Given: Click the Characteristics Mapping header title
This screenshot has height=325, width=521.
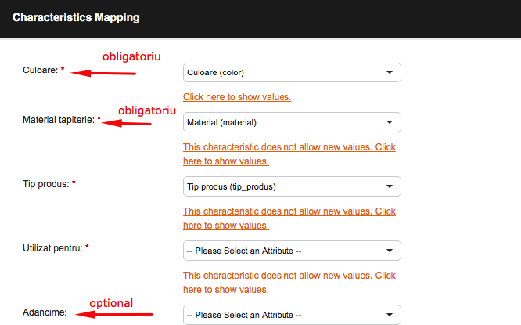Looking at the screenshot, I should [76, 17].
